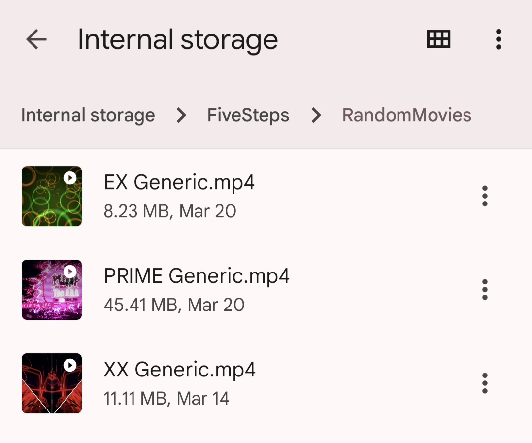The width and height of the screenshot is (532, 443).
Task: Click the 11.11 MB, Mar 14 details
Action: [166, 398]
